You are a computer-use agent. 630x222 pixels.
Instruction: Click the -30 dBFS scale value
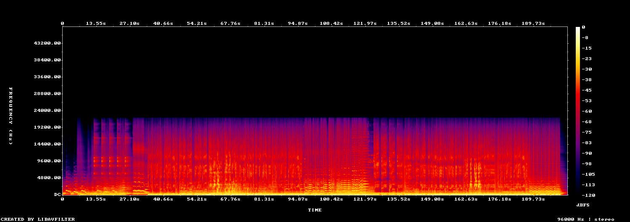pyautogui.click(x=587, y=69)
